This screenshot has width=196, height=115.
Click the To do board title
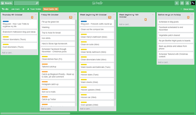5,9
